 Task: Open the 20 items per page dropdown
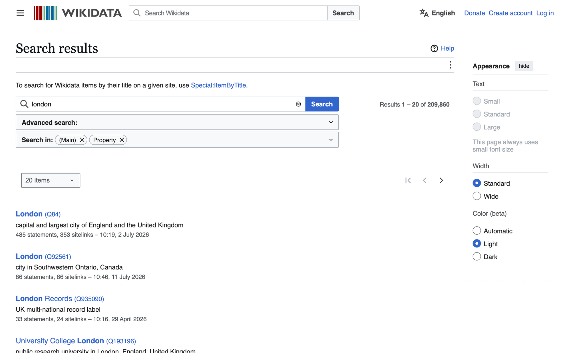(51, 180)
